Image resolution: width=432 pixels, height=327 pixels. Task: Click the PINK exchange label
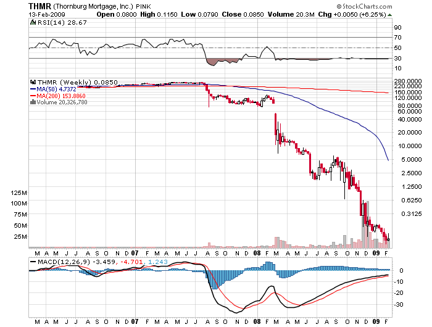pyautogui.click(x=143, y=6)
